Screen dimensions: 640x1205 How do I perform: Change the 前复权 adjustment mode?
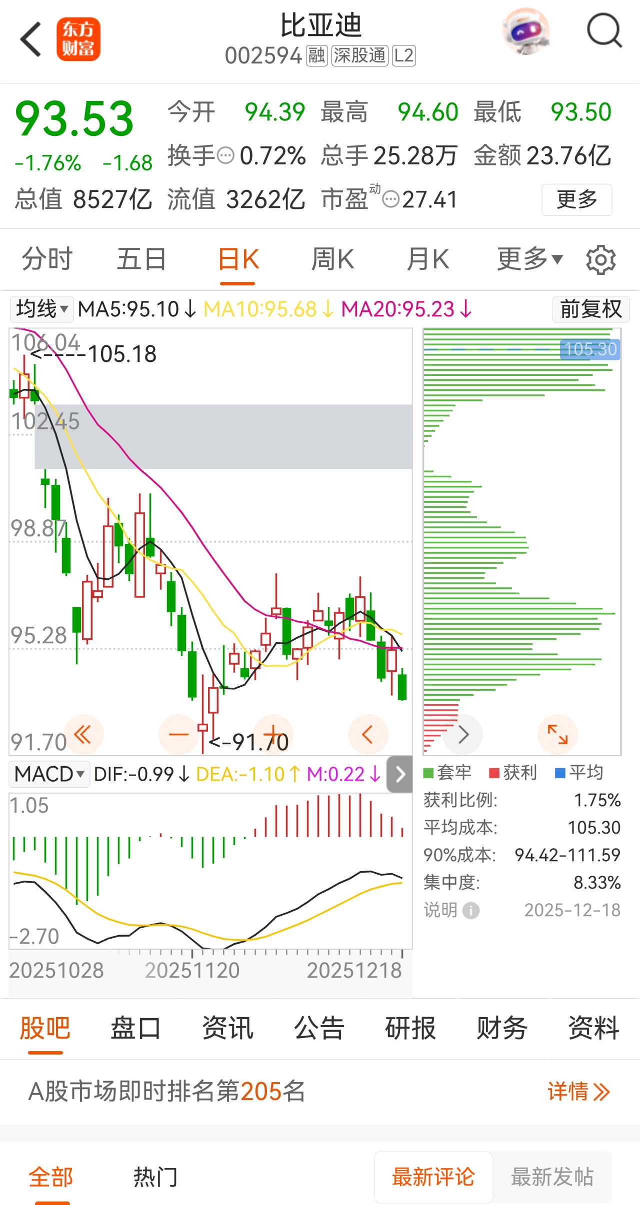pyautogui.click(x=591, y=309)
